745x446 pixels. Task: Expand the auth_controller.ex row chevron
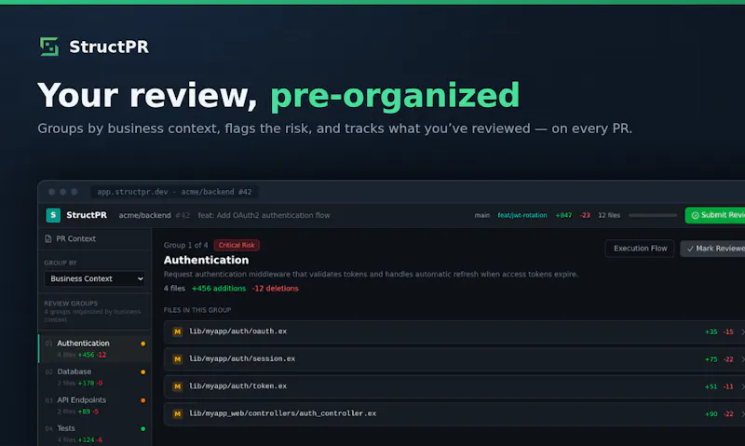pyautogui.click(x=742, y=413)
